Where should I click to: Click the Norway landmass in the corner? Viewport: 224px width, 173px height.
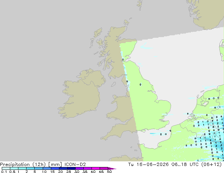(x=206, y=13)
